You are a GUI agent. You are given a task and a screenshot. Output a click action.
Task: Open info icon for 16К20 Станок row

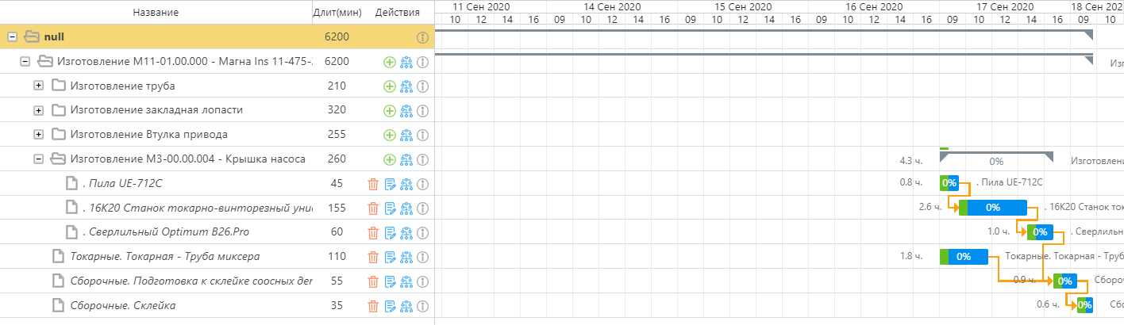point(423,208)
